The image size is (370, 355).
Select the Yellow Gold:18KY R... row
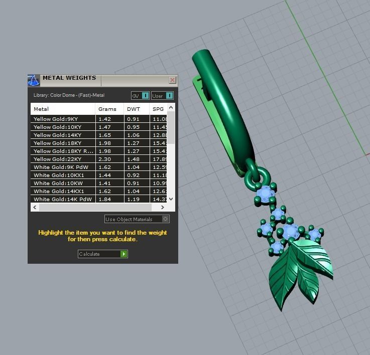click(x=98, y=151)
